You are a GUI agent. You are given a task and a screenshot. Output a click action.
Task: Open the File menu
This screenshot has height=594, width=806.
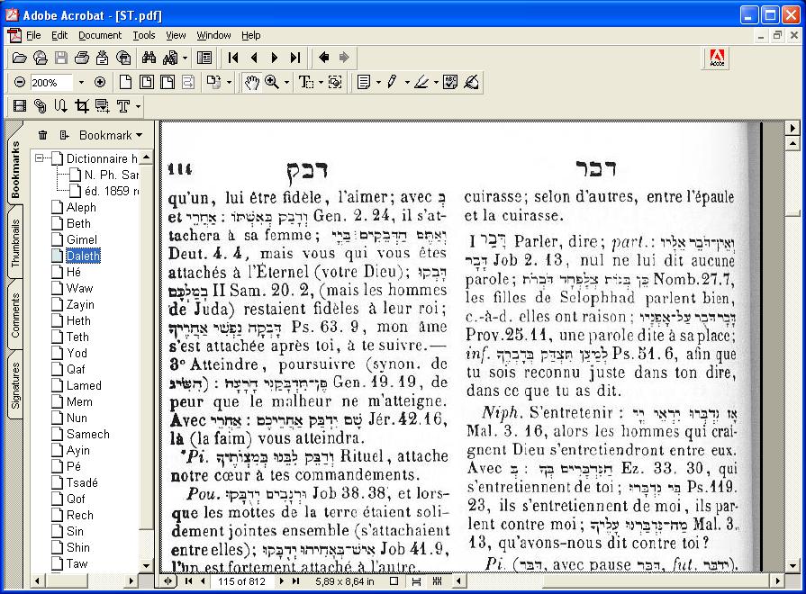(x=33, y=35)
